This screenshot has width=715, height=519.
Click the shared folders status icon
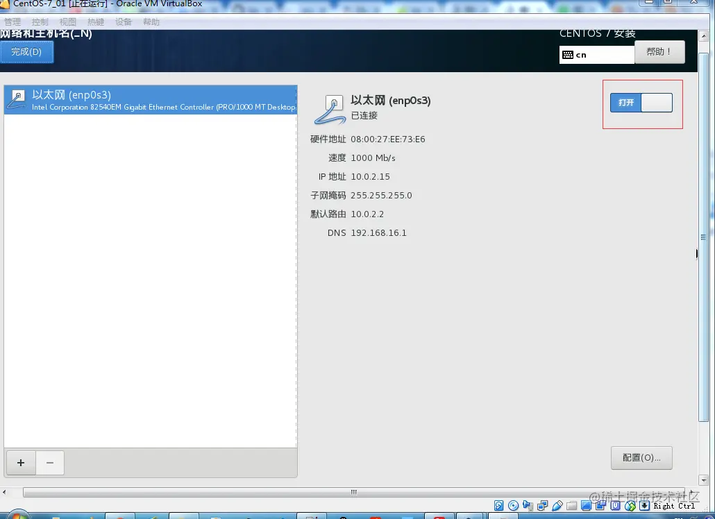click(572, 505)
